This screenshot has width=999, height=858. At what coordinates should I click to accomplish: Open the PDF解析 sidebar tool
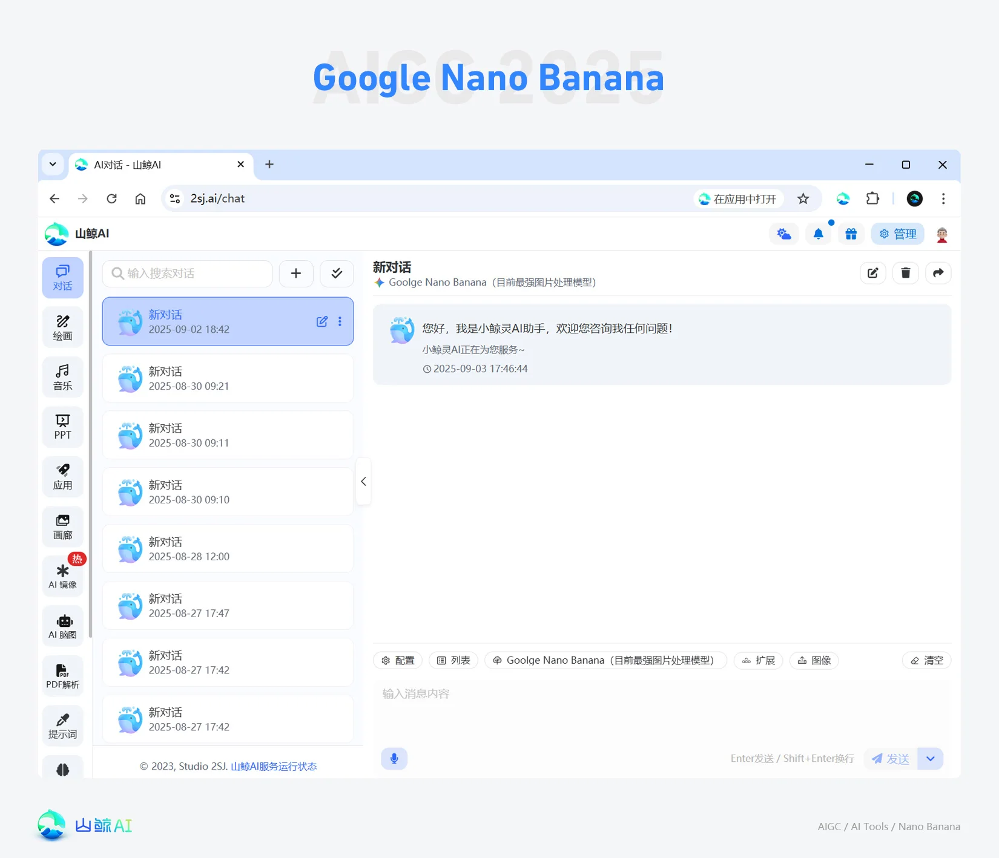point(62,676)
